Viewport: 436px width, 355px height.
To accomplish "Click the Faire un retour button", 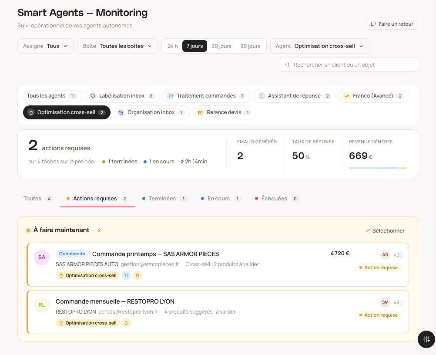I will (x=392, y=24).
